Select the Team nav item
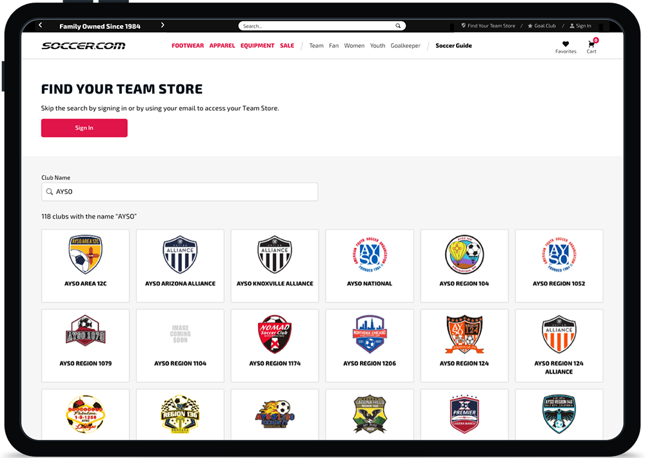This screenshot has width=645, height=458. 316,46
